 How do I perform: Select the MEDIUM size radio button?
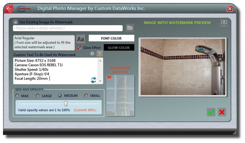coord(60,95)
